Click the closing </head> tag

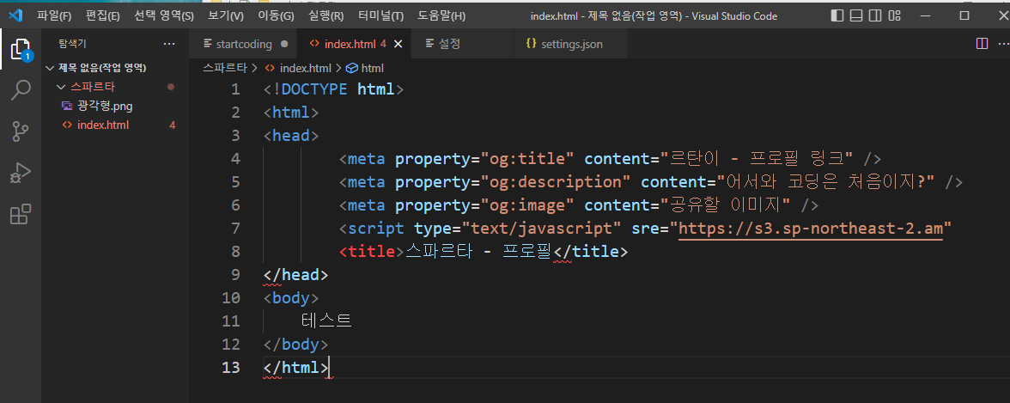295,275
